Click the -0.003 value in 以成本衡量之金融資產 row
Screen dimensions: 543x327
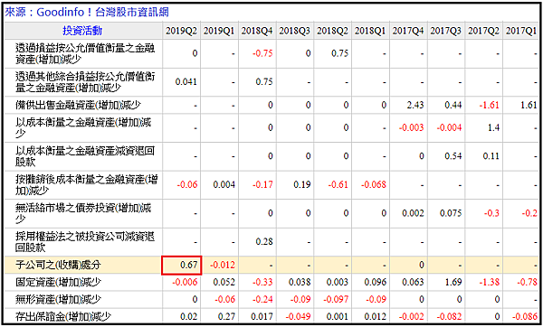coord(412,128)
